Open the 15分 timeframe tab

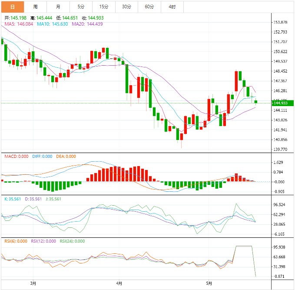(104, 7)
